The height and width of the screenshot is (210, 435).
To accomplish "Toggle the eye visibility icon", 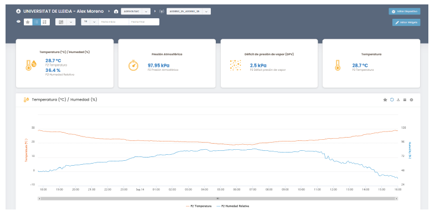I will tap(19, 22).
